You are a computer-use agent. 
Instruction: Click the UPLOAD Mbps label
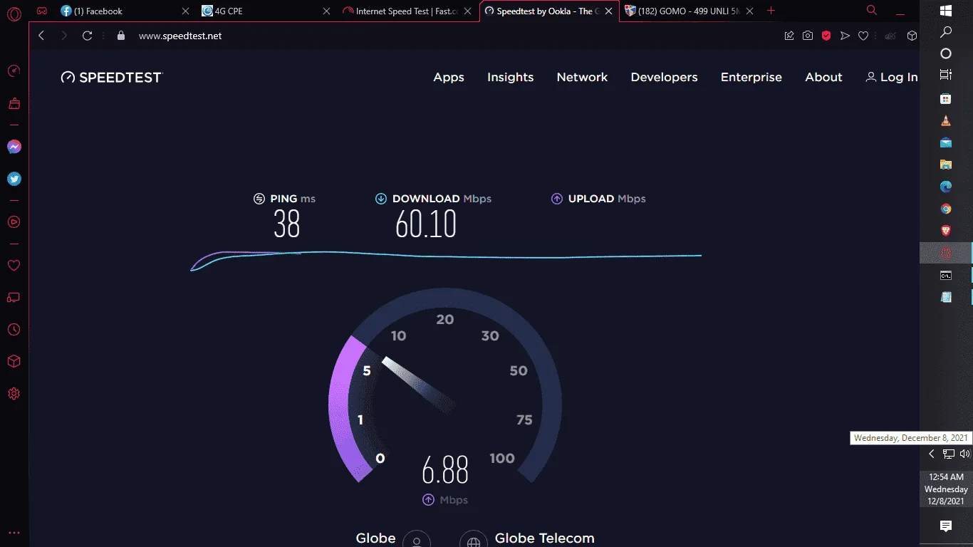coord(607,199)
